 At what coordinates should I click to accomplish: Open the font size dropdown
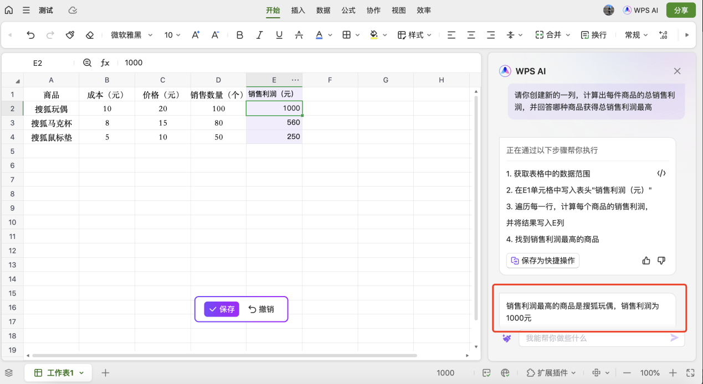tap(172, 35)
